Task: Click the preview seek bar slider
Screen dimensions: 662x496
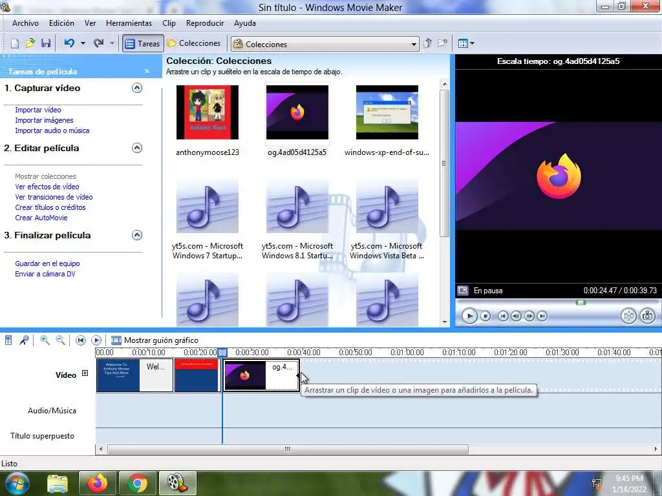Action: click(x=581, y=302)
